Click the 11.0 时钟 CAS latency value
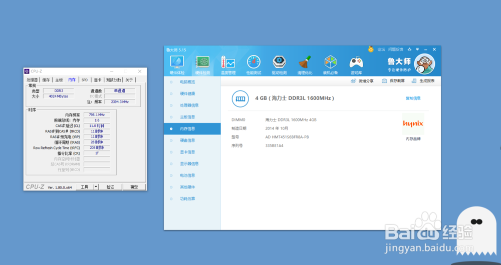 click(x=97, y=126)
